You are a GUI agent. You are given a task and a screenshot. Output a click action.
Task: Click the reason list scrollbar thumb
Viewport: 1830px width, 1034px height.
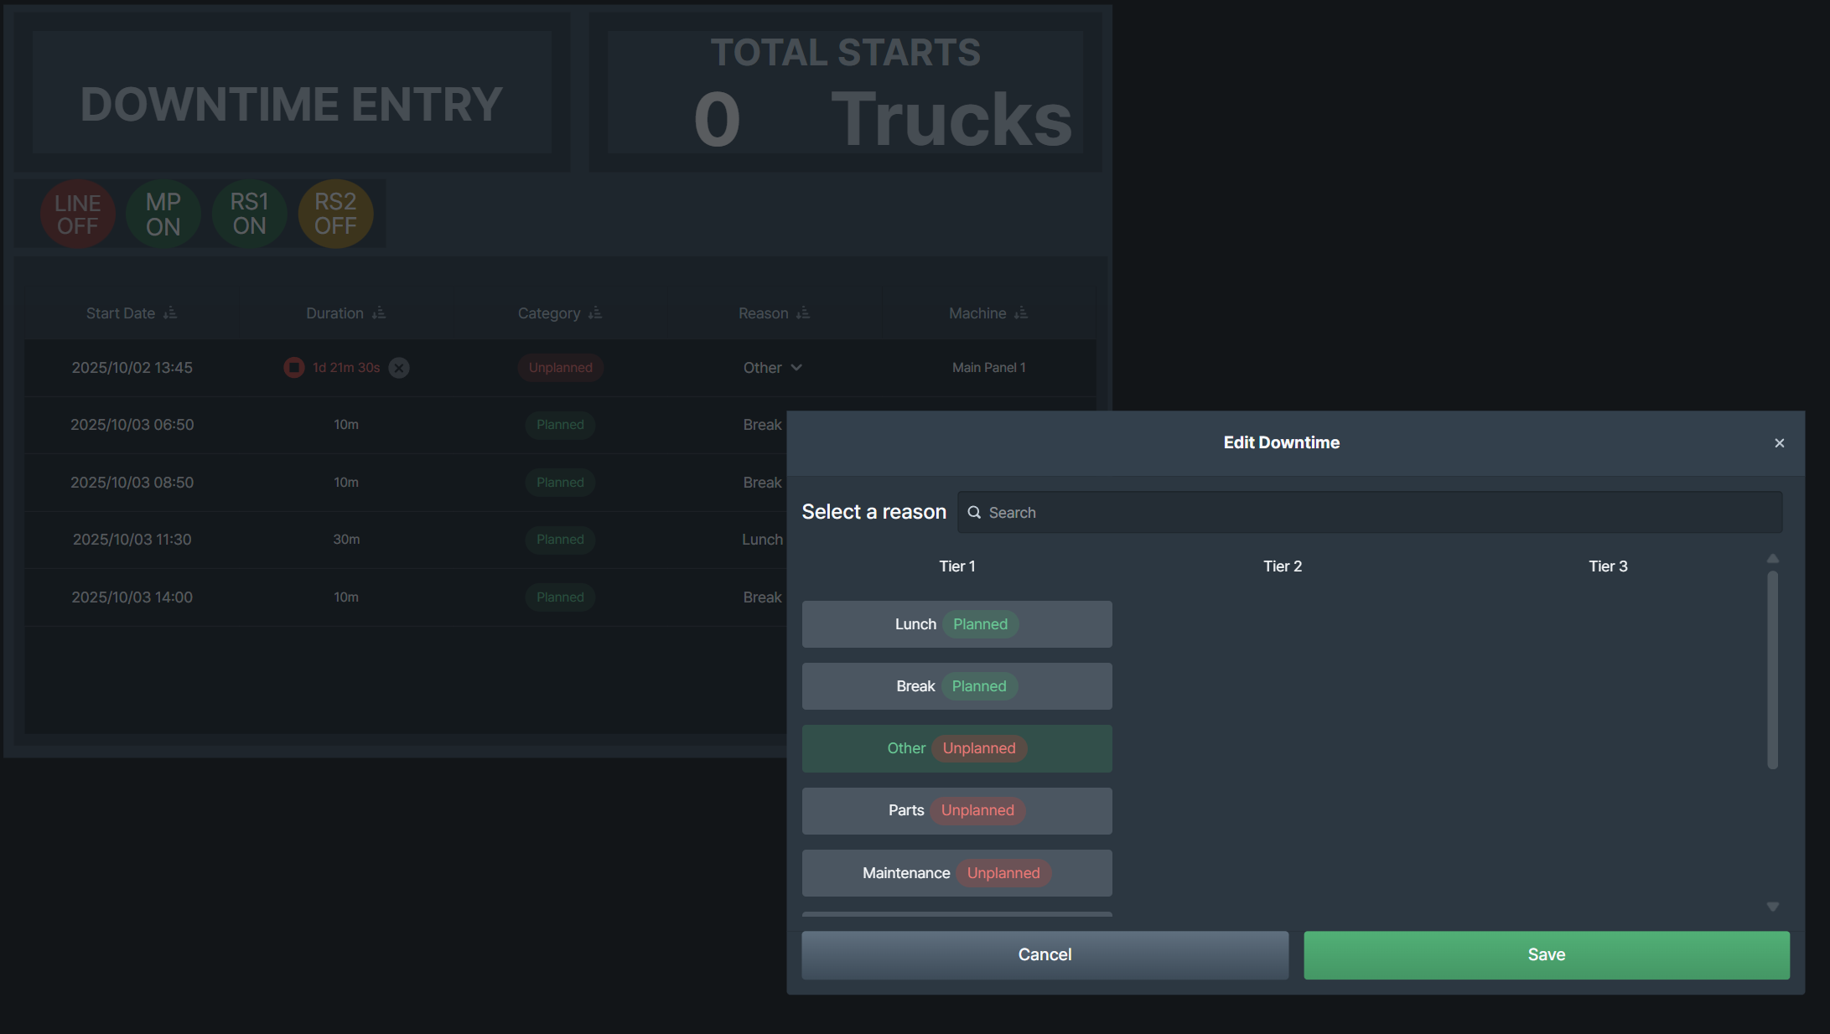(x=1772, y=670)
